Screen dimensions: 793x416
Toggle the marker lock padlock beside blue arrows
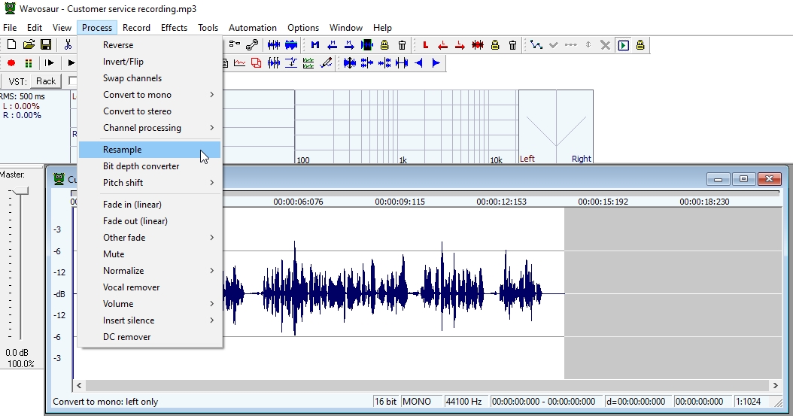[384, 45]
